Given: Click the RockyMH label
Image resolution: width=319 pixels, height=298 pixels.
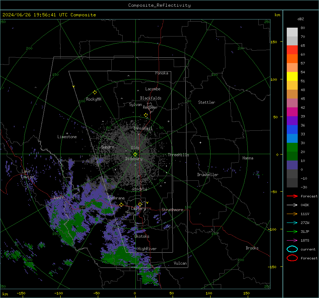Looking at the screenshot, I should [x=94, y=99].
